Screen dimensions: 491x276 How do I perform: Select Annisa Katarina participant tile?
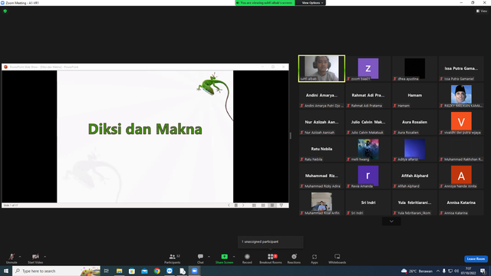[x=461, y=203]
